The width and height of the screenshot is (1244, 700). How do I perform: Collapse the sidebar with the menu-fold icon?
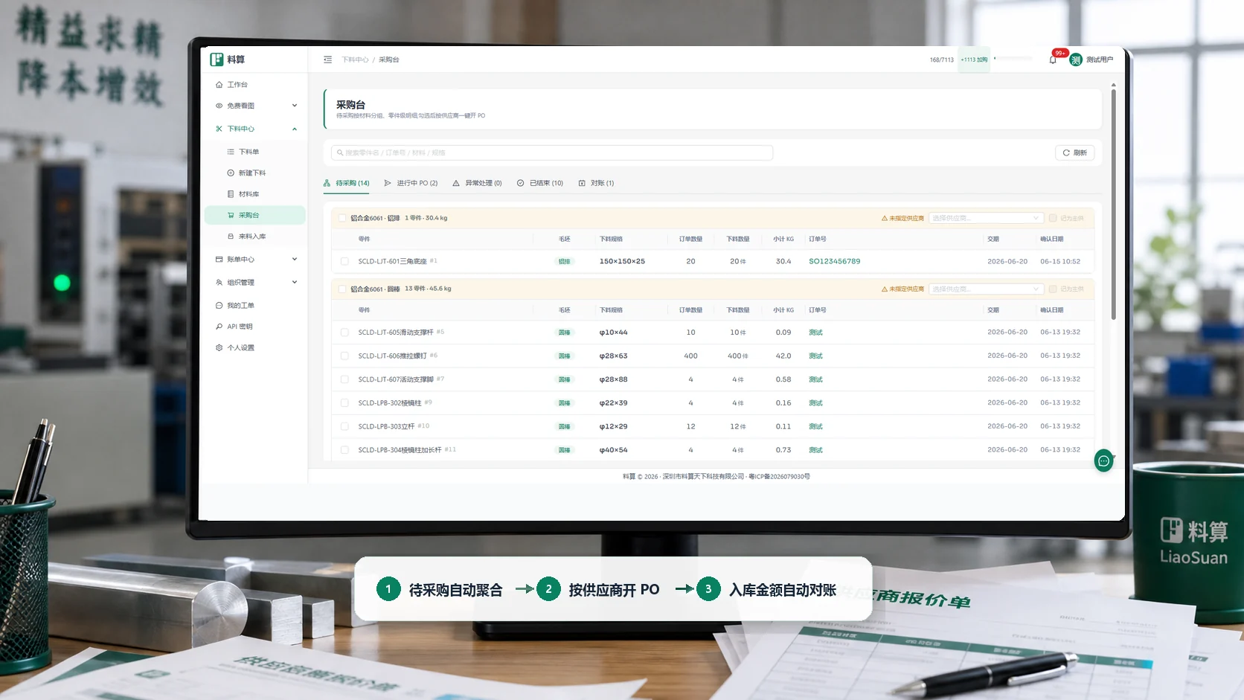[x=327, y=60]
